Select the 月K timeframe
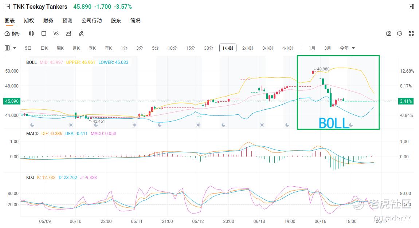The width and height of the screenshot is (419, 228). click(76, 48)
